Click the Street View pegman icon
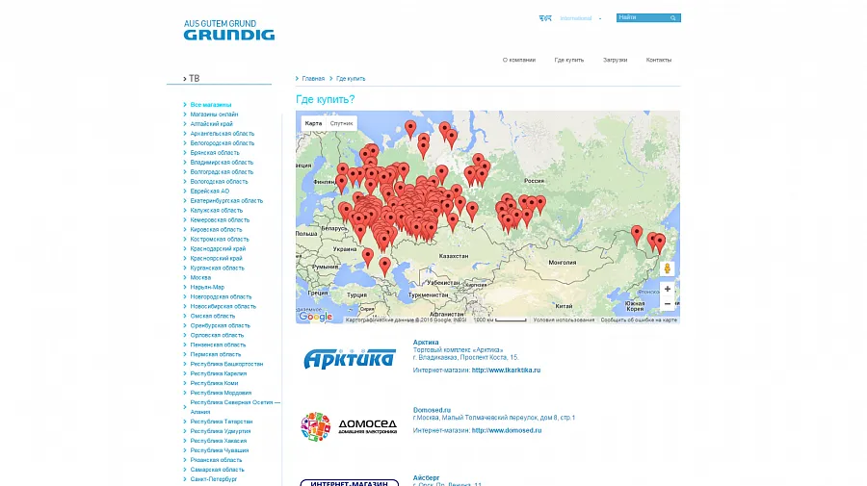This screenshot has width=867, height=486. point(668,269)
